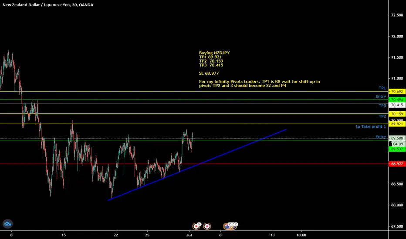The width and height of the screenshot is (406, 239).
Task: Click the 'Jul' date on time axis
Action: [x=189, y=235]
